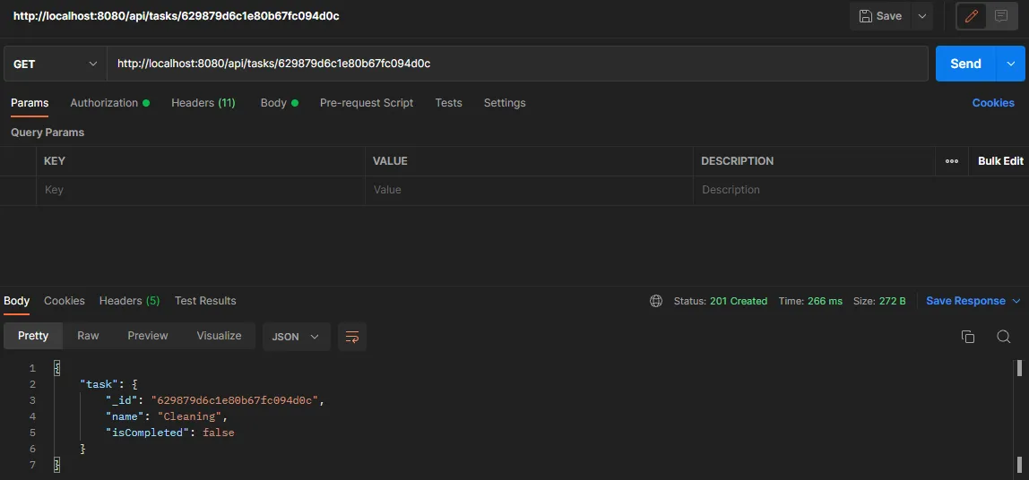Screen dimensions: 1029x480
Task: Click Bulk Edit
Action: 1001,160
